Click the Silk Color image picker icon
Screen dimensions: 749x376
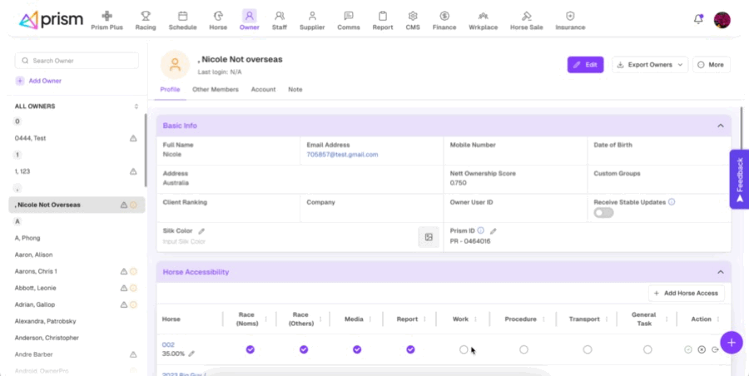point(429,237)
